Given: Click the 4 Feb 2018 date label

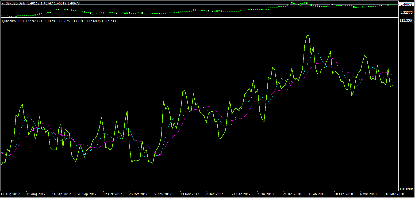Looking at the screenshot, I should [x=317, y=194].
